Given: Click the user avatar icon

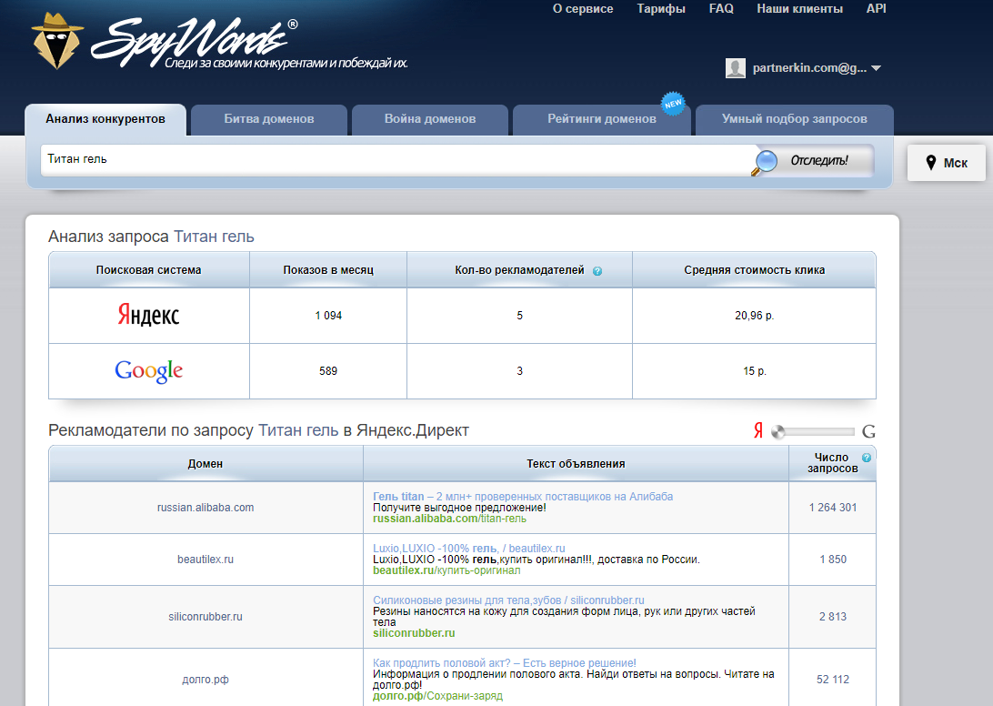Looking at the screenshot, I should 736,68.
